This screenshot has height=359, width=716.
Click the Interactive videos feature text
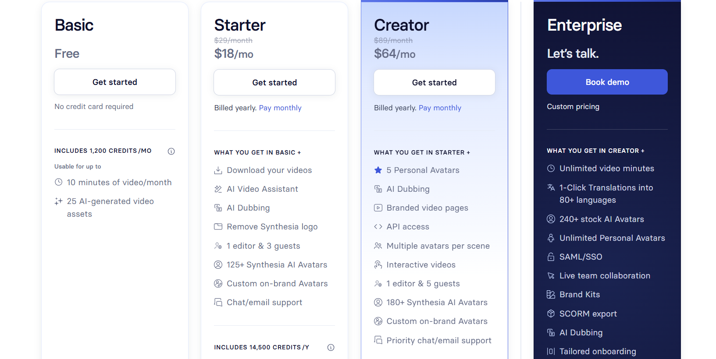coord(421,265)
